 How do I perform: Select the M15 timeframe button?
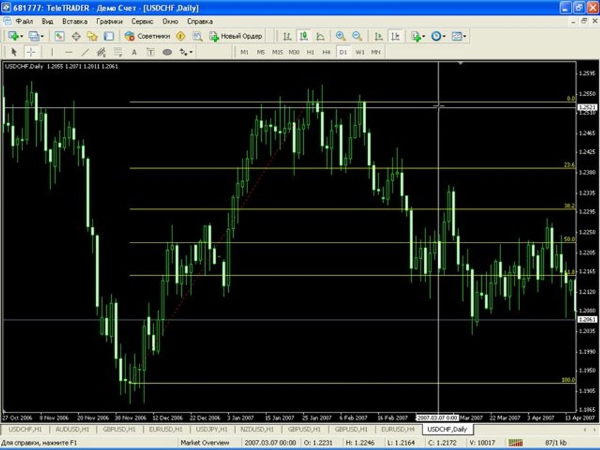tap(277, 52)
